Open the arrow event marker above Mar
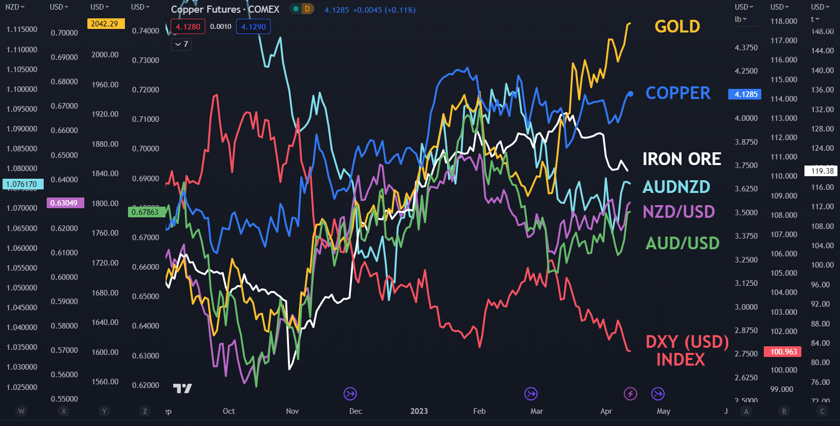This screenshot has width=840, height=426. coord(531,394)
